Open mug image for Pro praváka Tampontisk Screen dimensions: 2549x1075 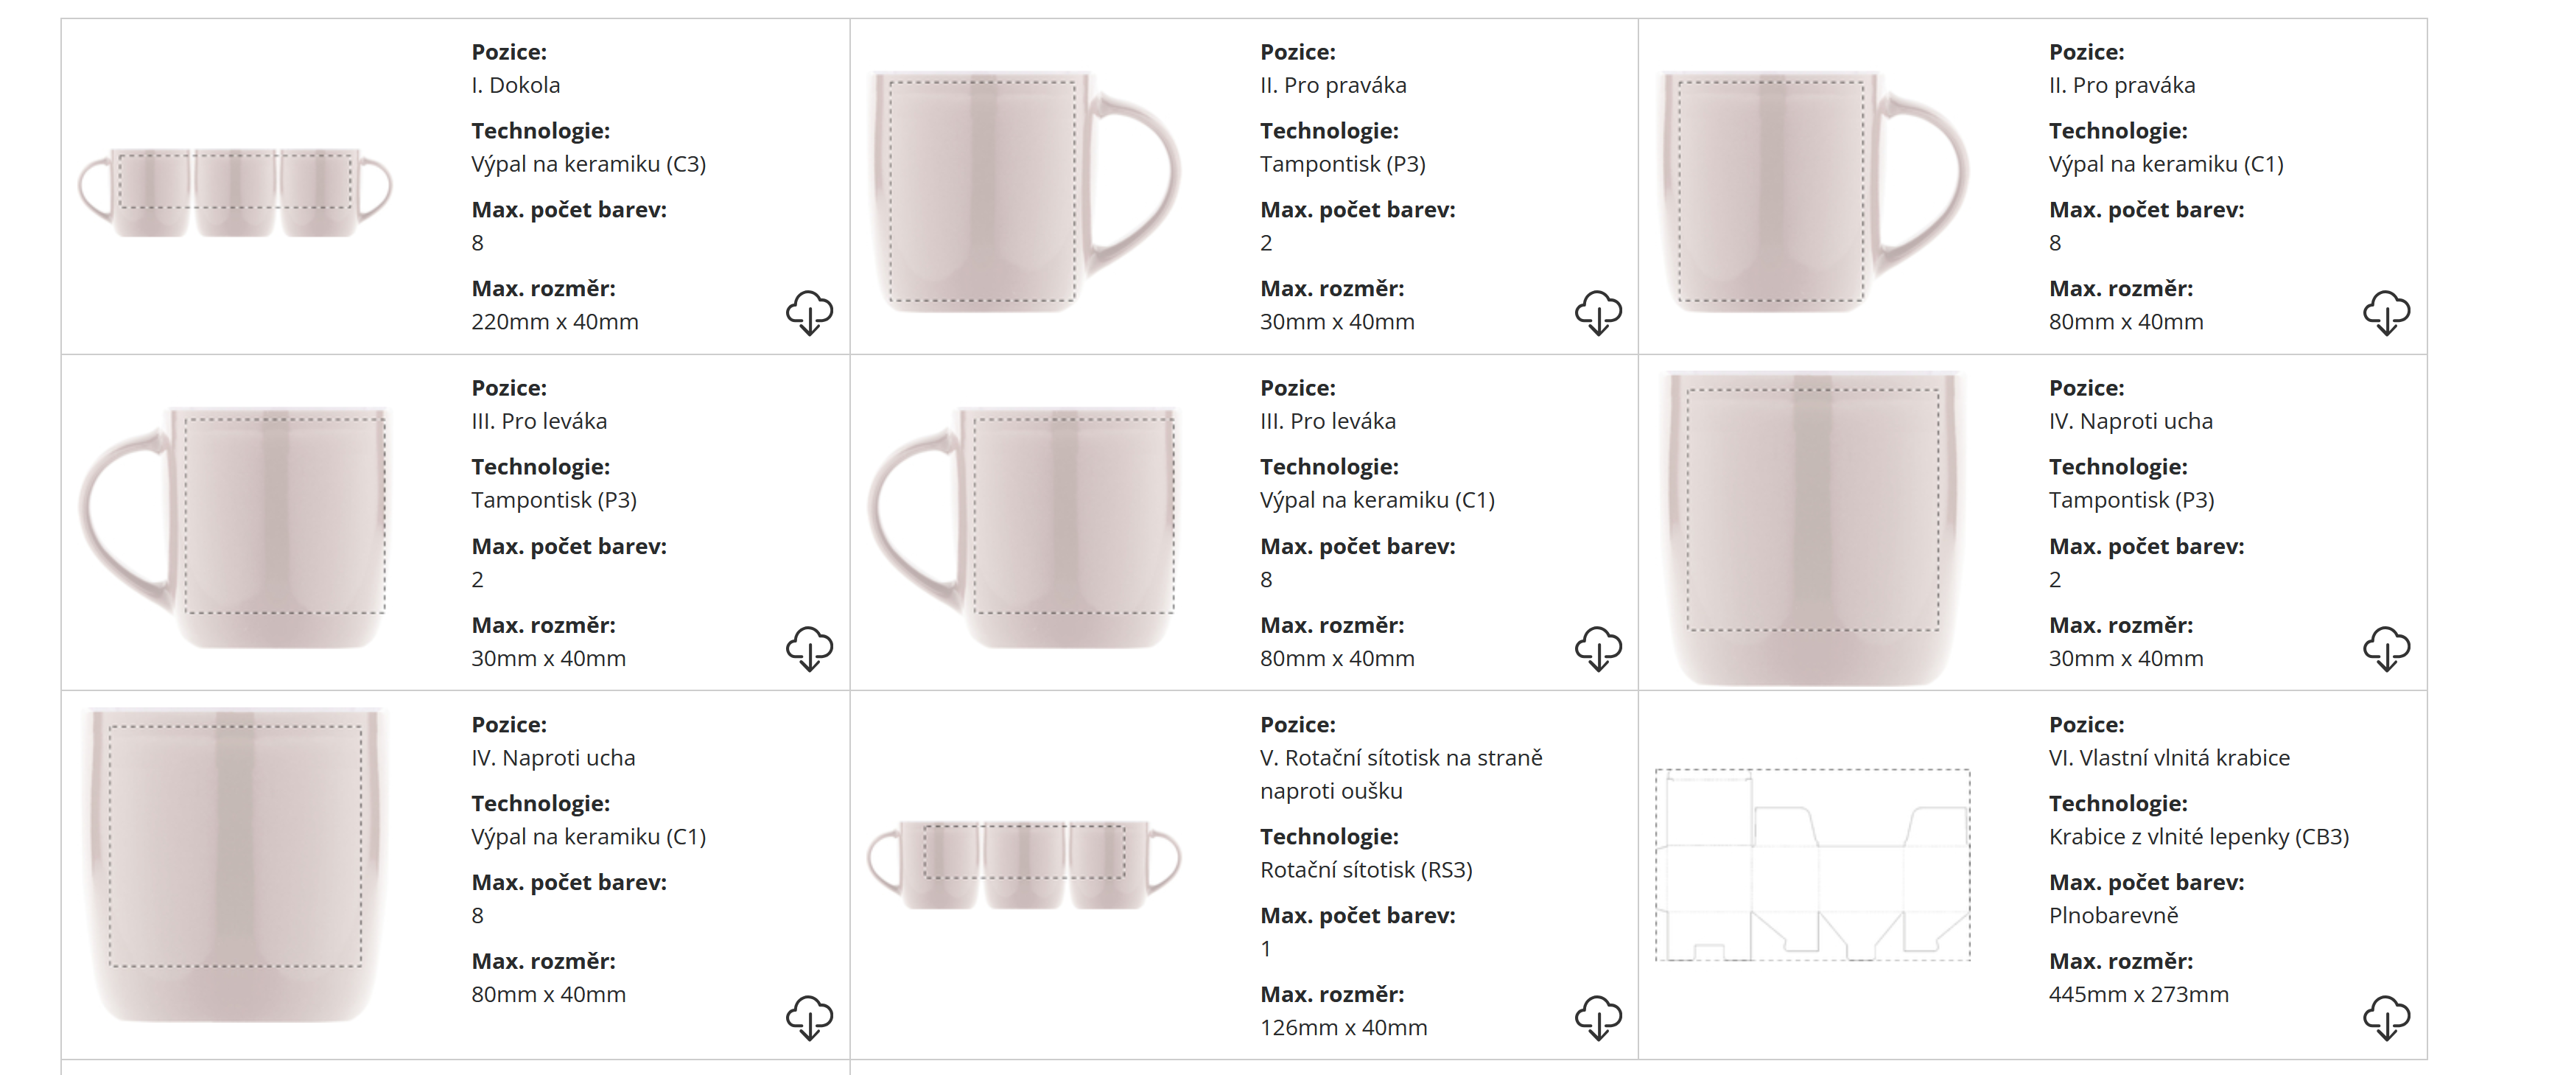pos(1023,192)
